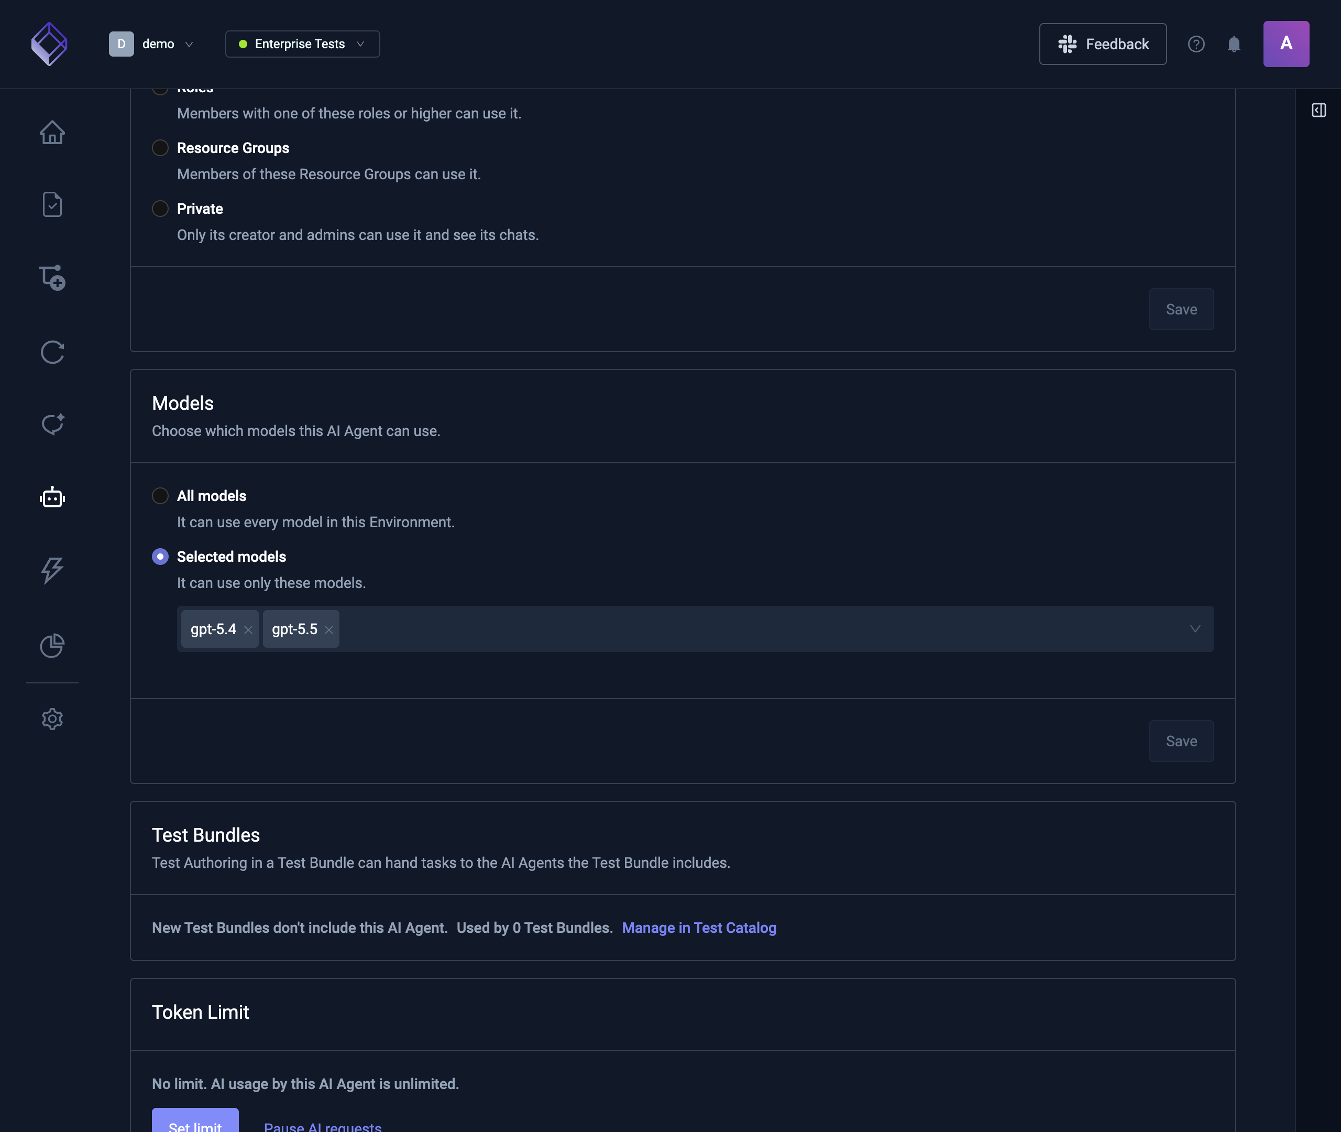The image size is (1341, 1132).
Task: Save the Models section
Action: pos(1181,741)
